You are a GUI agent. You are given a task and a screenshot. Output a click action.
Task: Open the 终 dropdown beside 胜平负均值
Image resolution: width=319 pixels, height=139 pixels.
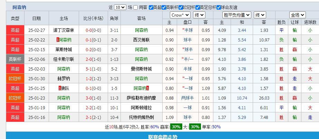(x=260, y=15)
